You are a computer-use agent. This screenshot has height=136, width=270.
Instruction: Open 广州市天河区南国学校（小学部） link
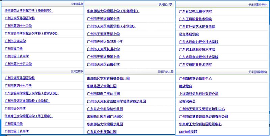pos(112,27)
